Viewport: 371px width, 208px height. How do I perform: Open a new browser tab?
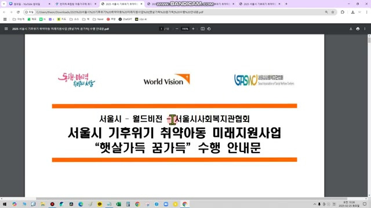(x=286, y=4)
